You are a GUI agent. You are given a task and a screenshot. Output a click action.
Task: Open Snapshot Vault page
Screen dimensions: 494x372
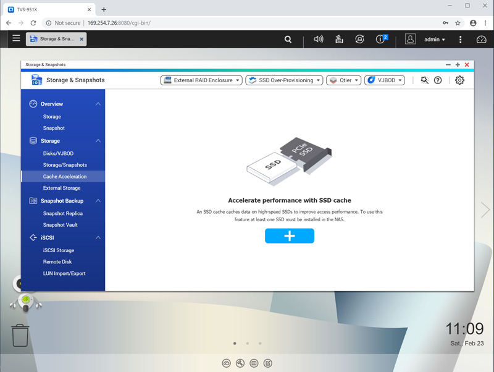60,225
